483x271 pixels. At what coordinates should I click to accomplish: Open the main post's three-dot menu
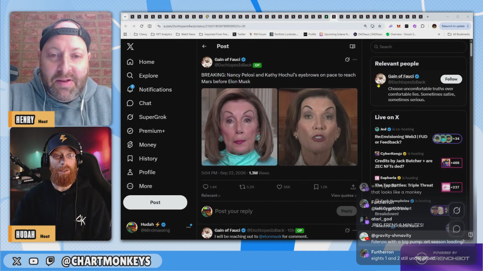(x=355, y=59)
